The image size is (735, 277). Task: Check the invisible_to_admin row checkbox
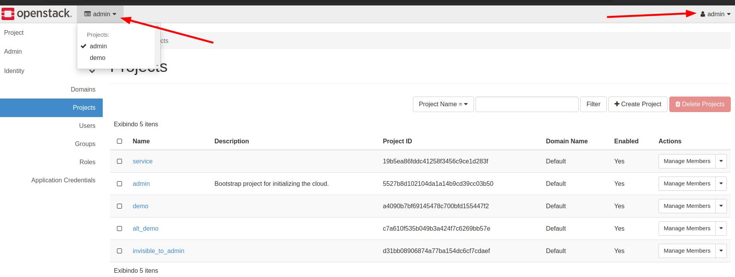(x=119, y=251)
